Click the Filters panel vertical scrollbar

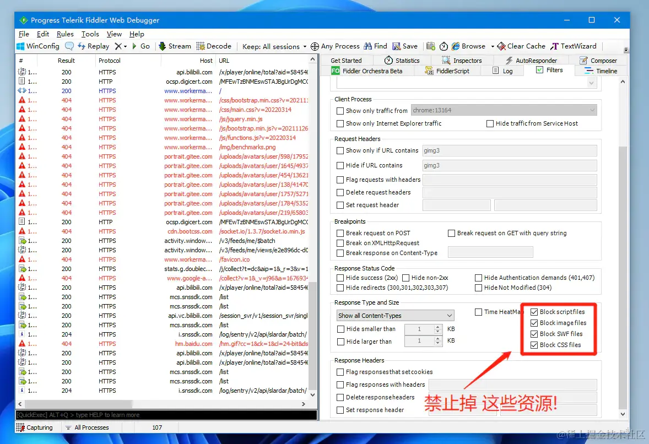click(x=623, y=277)
